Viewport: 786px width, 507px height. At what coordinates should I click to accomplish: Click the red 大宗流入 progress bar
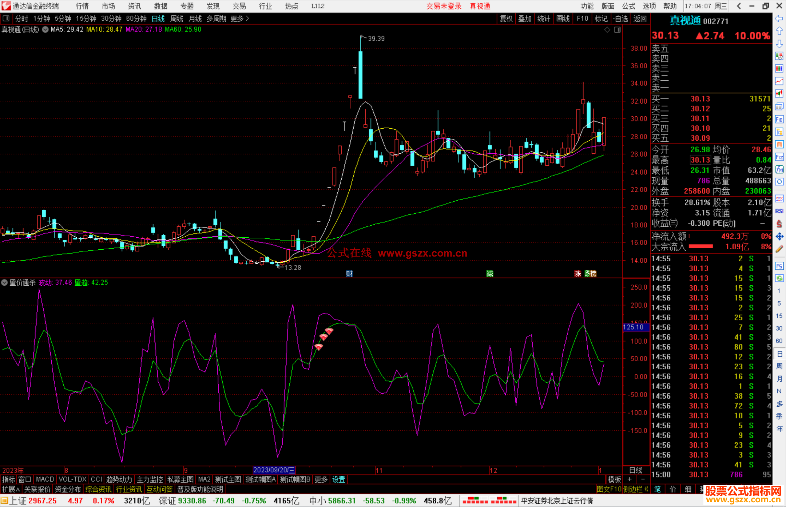click(701, 246)
